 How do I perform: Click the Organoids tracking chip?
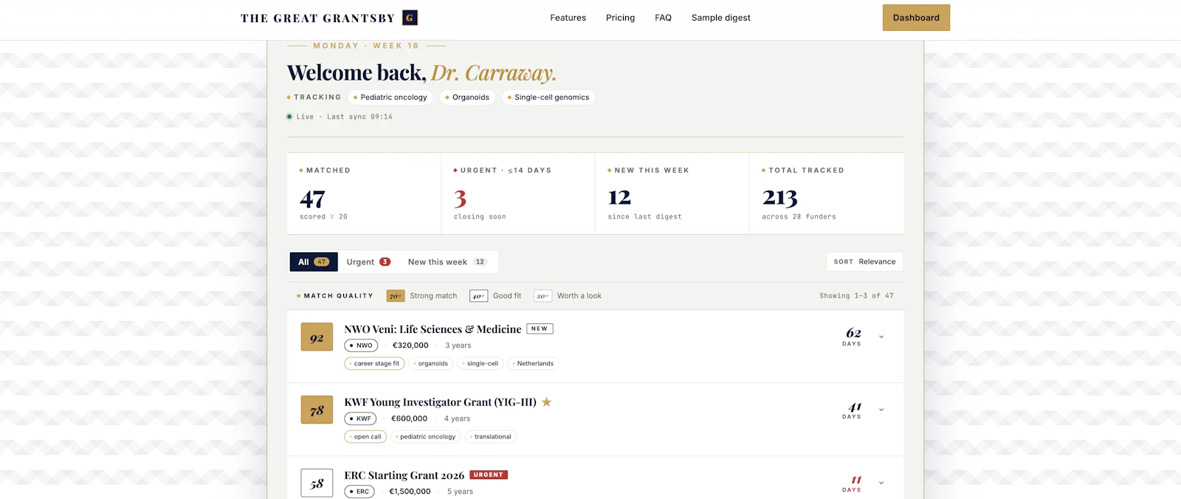pos(467,97)
